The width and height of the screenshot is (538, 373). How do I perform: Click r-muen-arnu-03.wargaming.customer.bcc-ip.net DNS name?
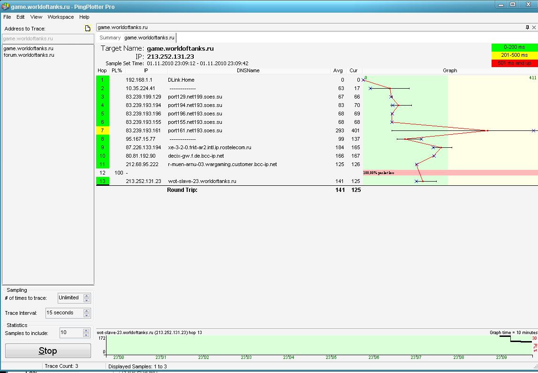[x=222, y=164]
